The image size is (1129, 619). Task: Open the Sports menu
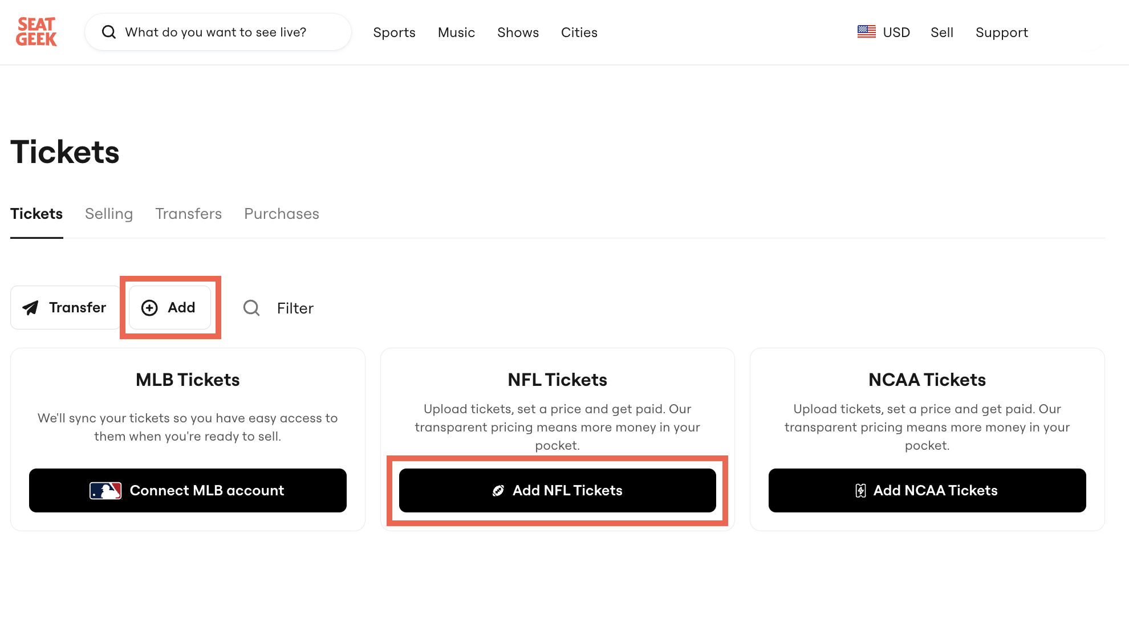click(x=394, y=32)
